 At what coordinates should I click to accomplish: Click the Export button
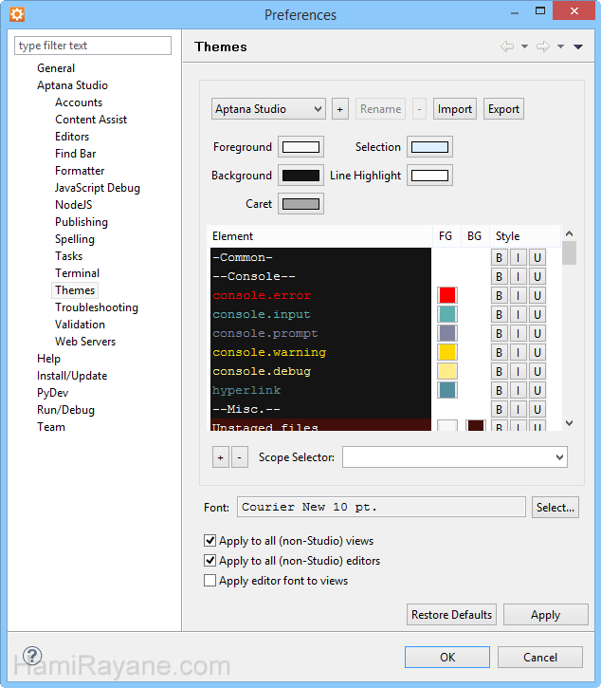(x=503, y=109)
